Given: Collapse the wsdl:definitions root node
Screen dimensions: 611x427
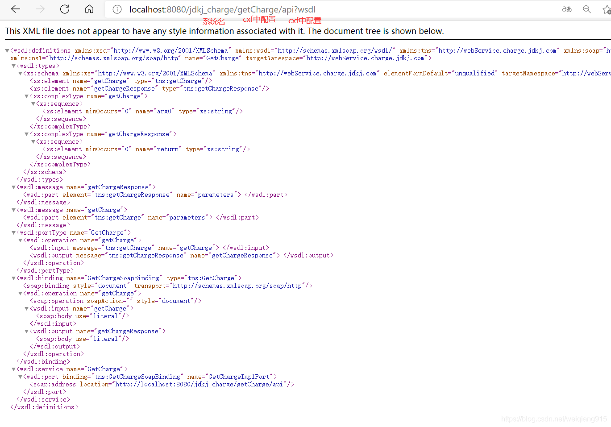Looking at the screenshot, I should pos(7,51).
